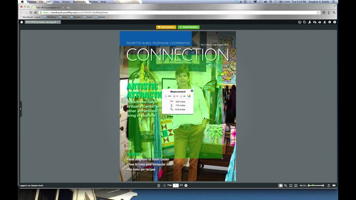This screenshot has height=200, width=356.
Task: Print the proof using the printer icon
Action: coord(320,22)
